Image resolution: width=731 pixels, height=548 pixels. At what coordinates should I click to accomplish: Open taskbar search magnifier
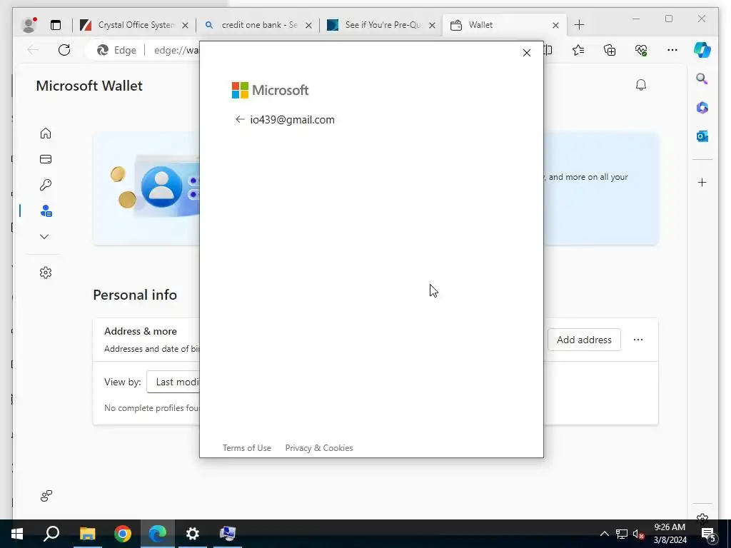point(51,534)
